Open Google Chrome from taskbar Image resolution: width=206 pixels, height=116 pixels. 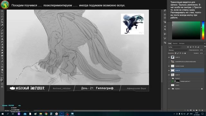pyautogui.click(x=46, y=114)
